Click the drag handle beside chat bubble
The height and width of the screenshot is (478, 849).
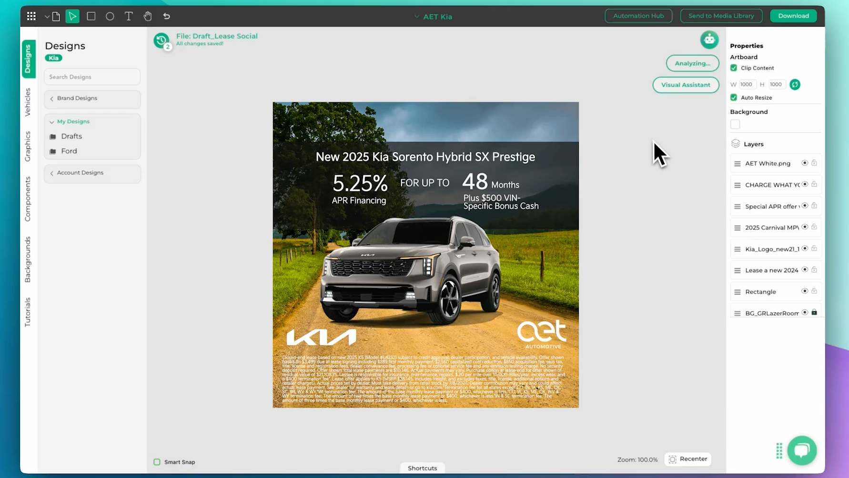779,450
